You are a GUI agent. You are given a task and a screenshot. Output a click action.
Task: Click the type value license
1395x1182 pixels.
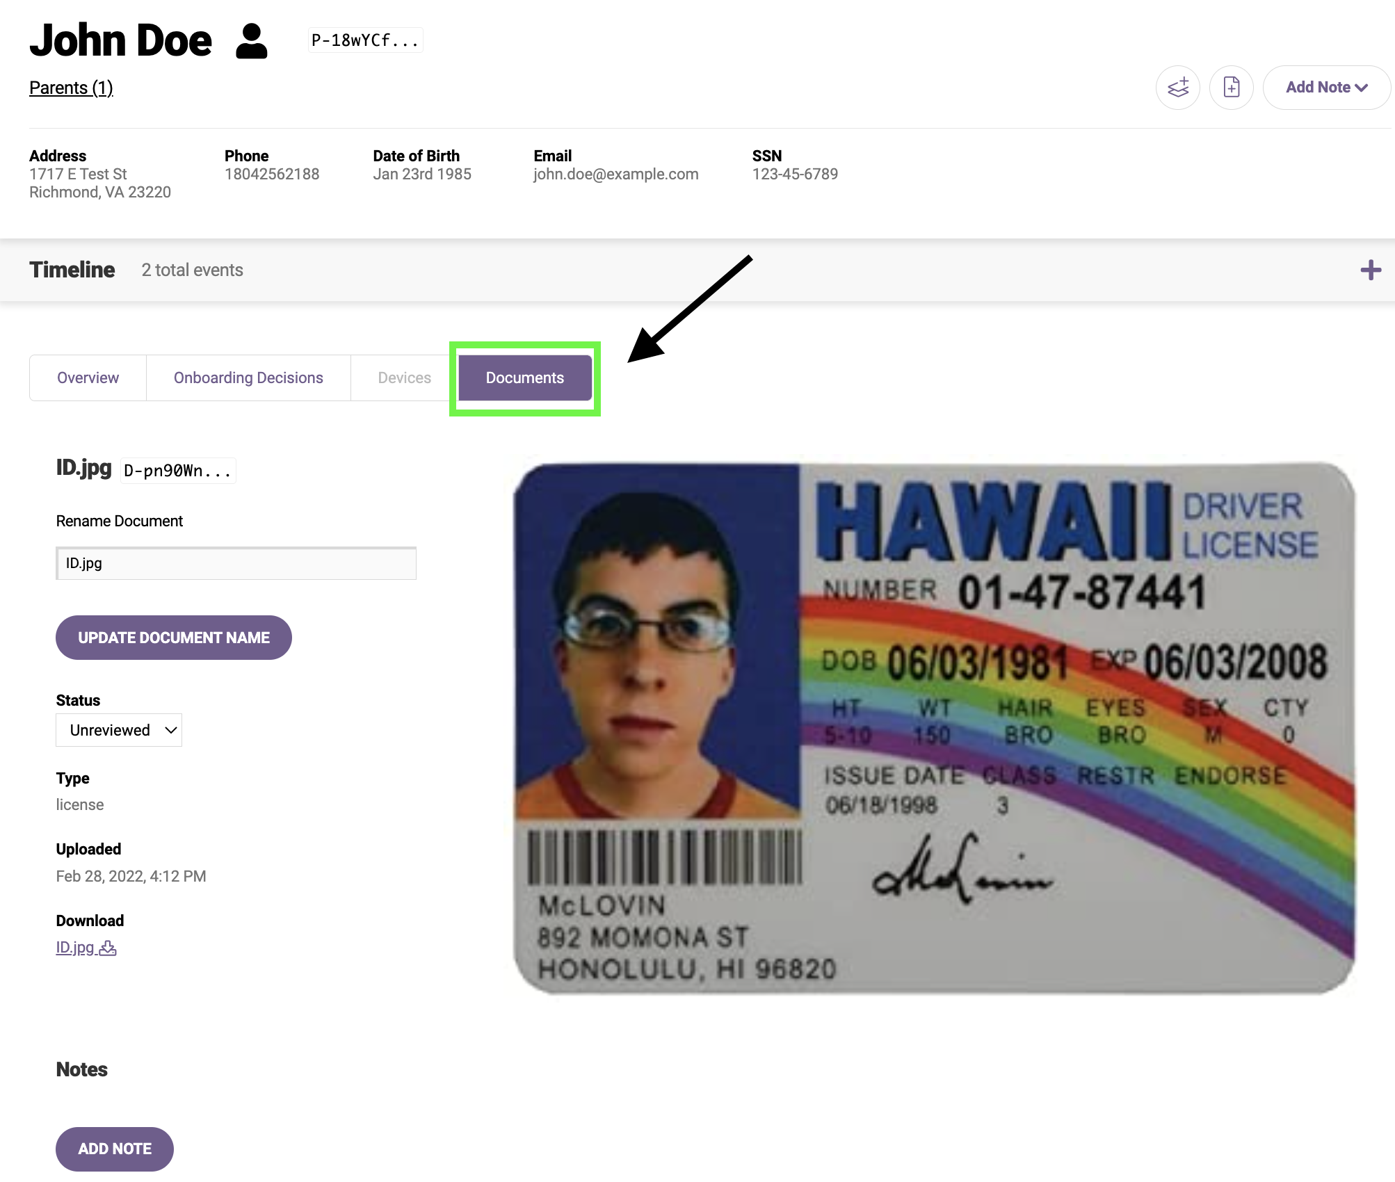tap(80, 804)
